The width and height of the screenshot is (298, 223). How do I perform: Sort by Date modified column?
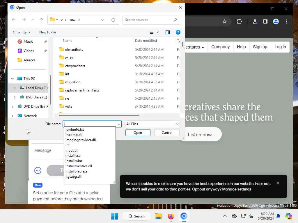click(146, 41)
